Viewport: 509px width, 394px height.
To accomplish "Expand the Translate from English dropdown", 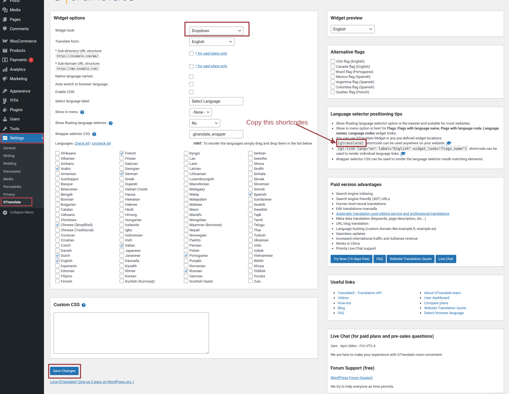I will click(x=212, y=42).
